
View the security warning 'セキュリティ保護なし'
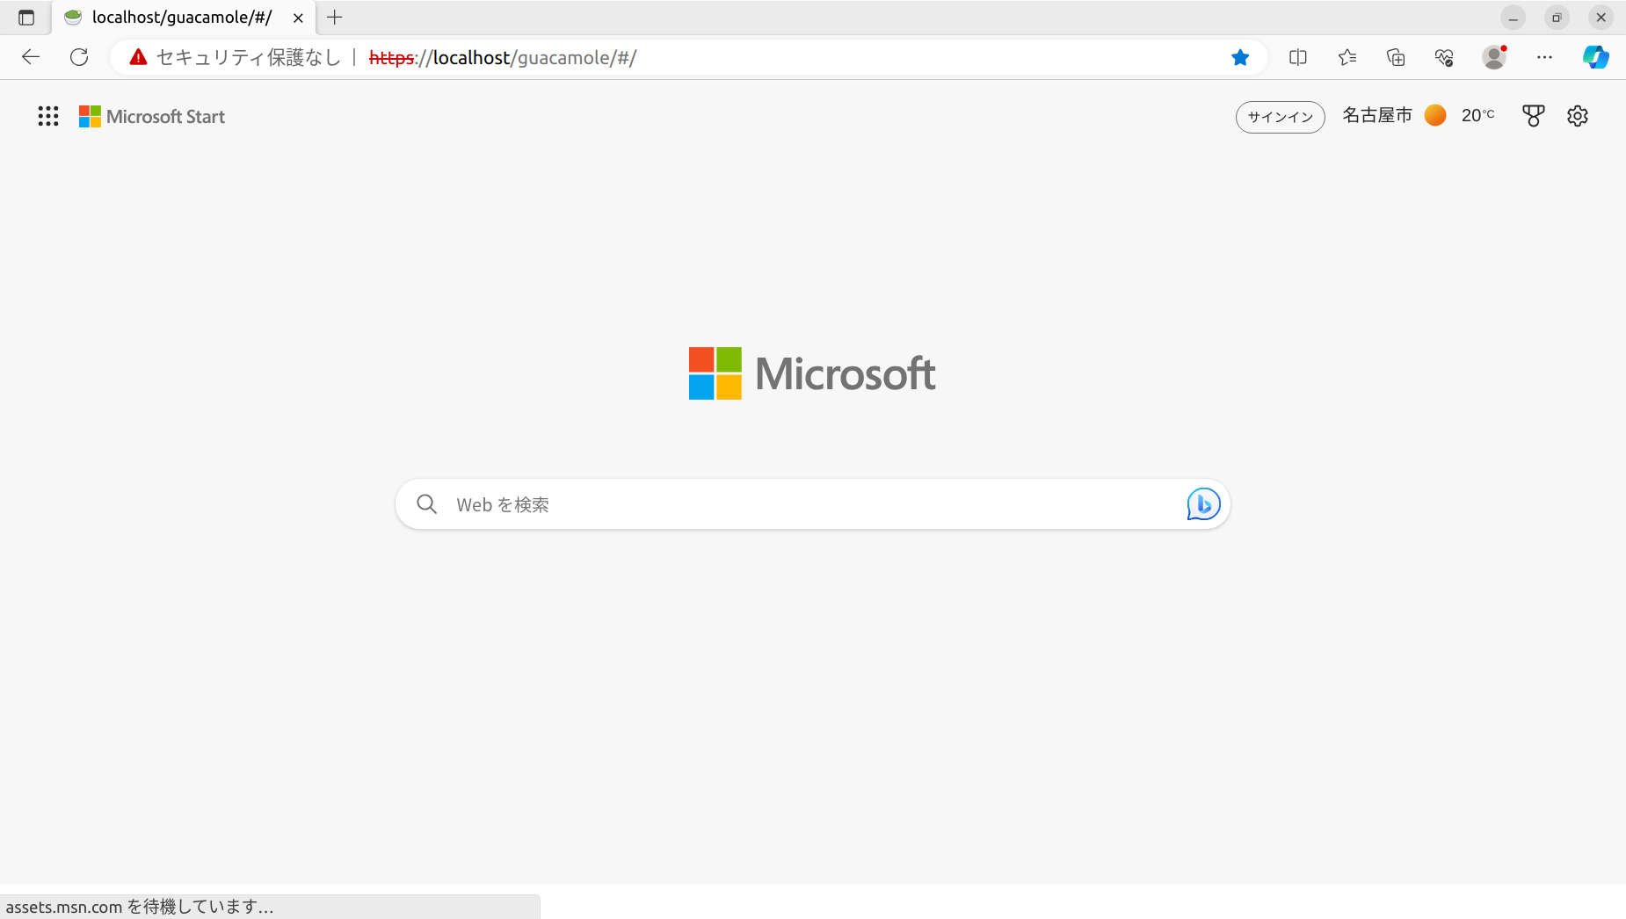click(236, 57)
